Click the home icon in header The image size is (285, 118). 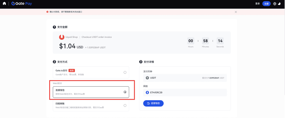click(x=4, y=4)
